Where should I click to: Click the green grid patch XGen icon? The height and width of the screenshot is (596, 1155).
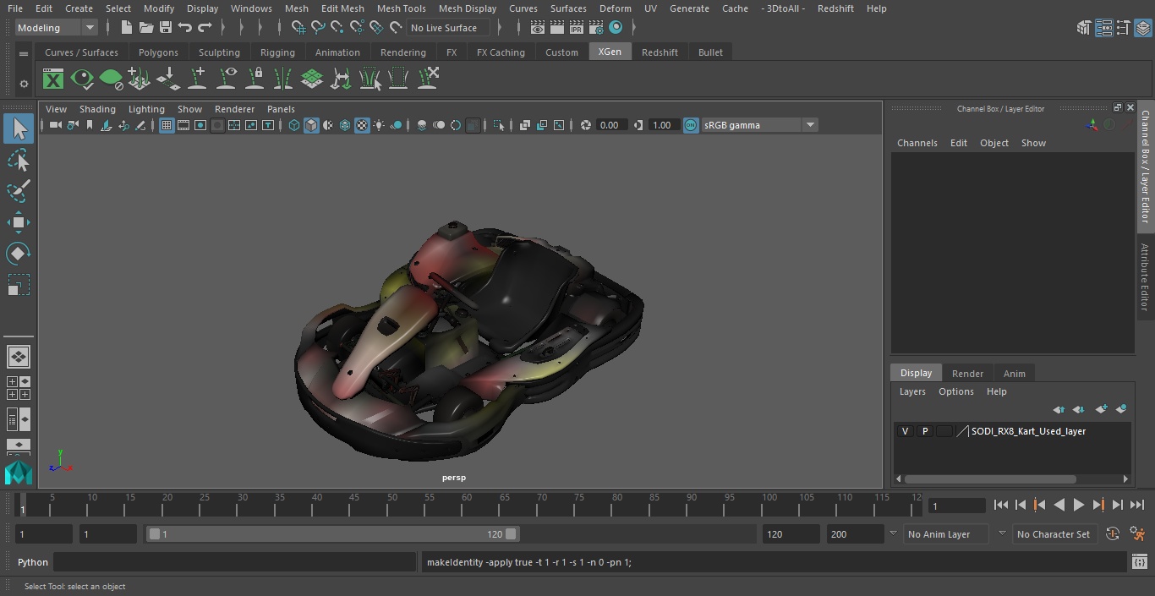[312, 79]
